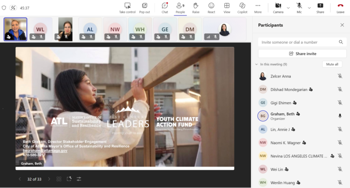The height and width of the screenshot is (188, 350).
Task: Click the slide selection options icon with dotted square
Action: coord(69,179)
